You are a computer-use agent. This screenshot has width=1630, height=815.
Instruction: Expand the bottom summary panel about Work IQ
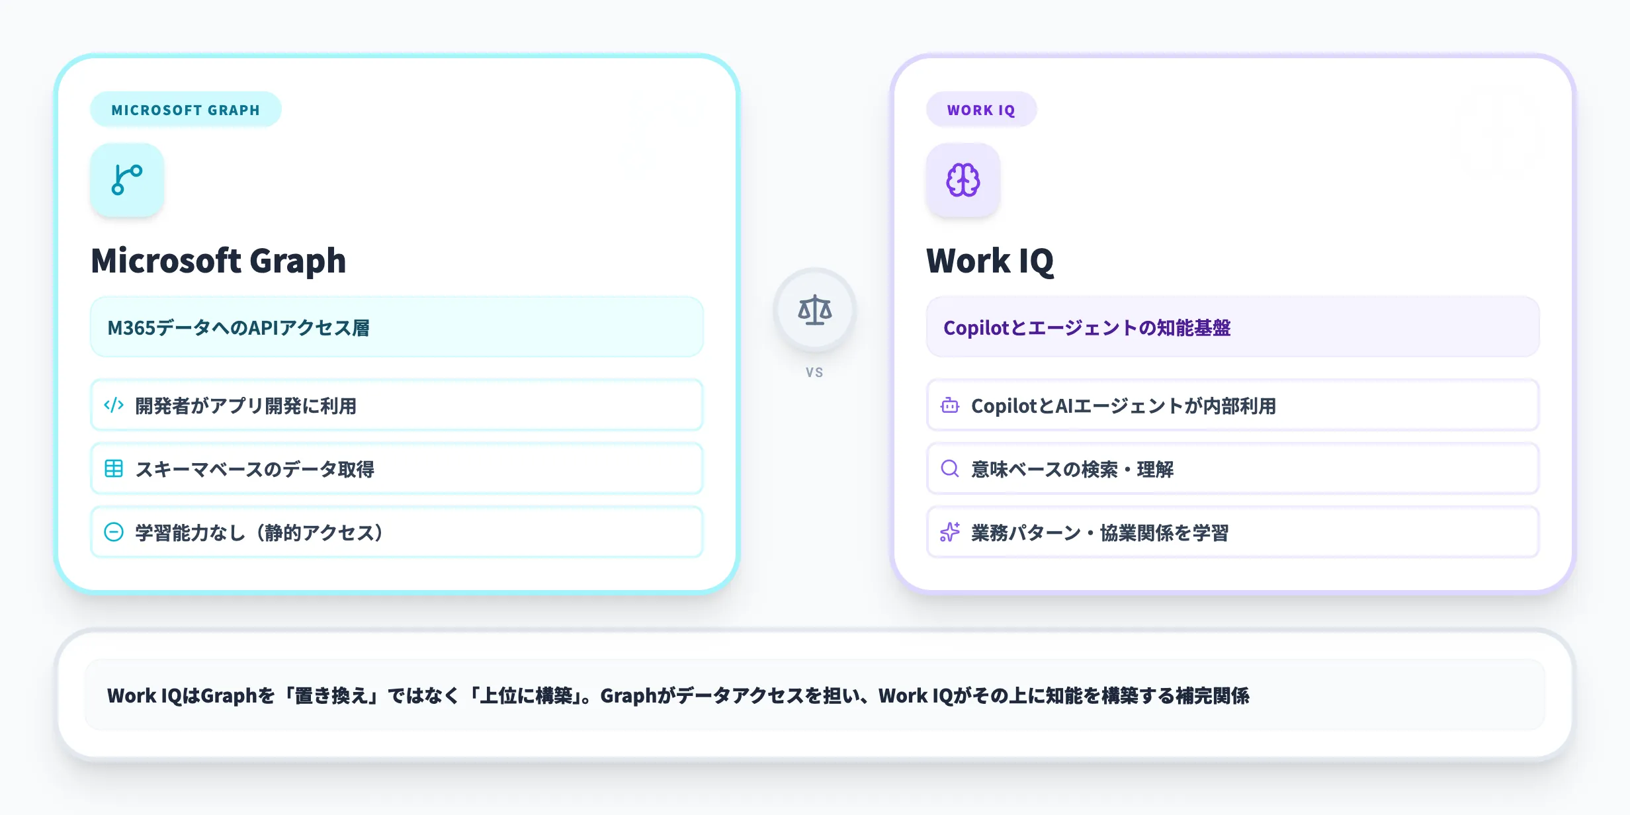coord(815,695)
